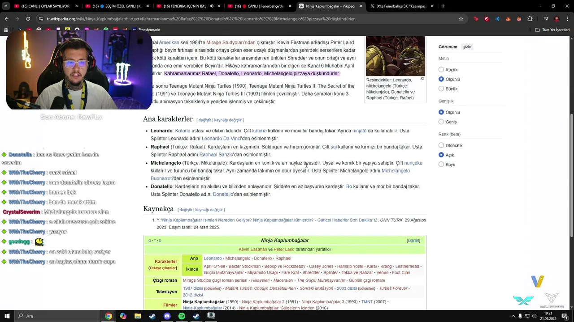
Task: Open the volume control in system tray
Action: 535,316
